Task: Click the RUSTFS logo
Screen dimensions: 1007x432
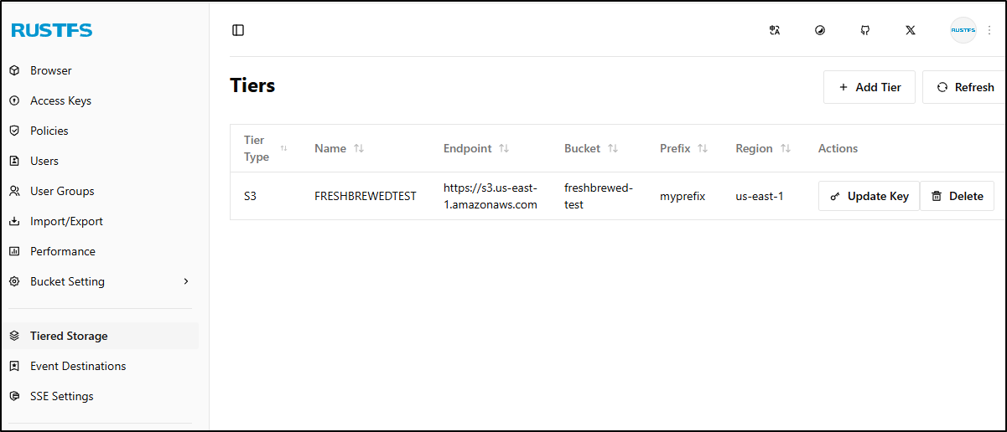Action: (x=52, y=31)
